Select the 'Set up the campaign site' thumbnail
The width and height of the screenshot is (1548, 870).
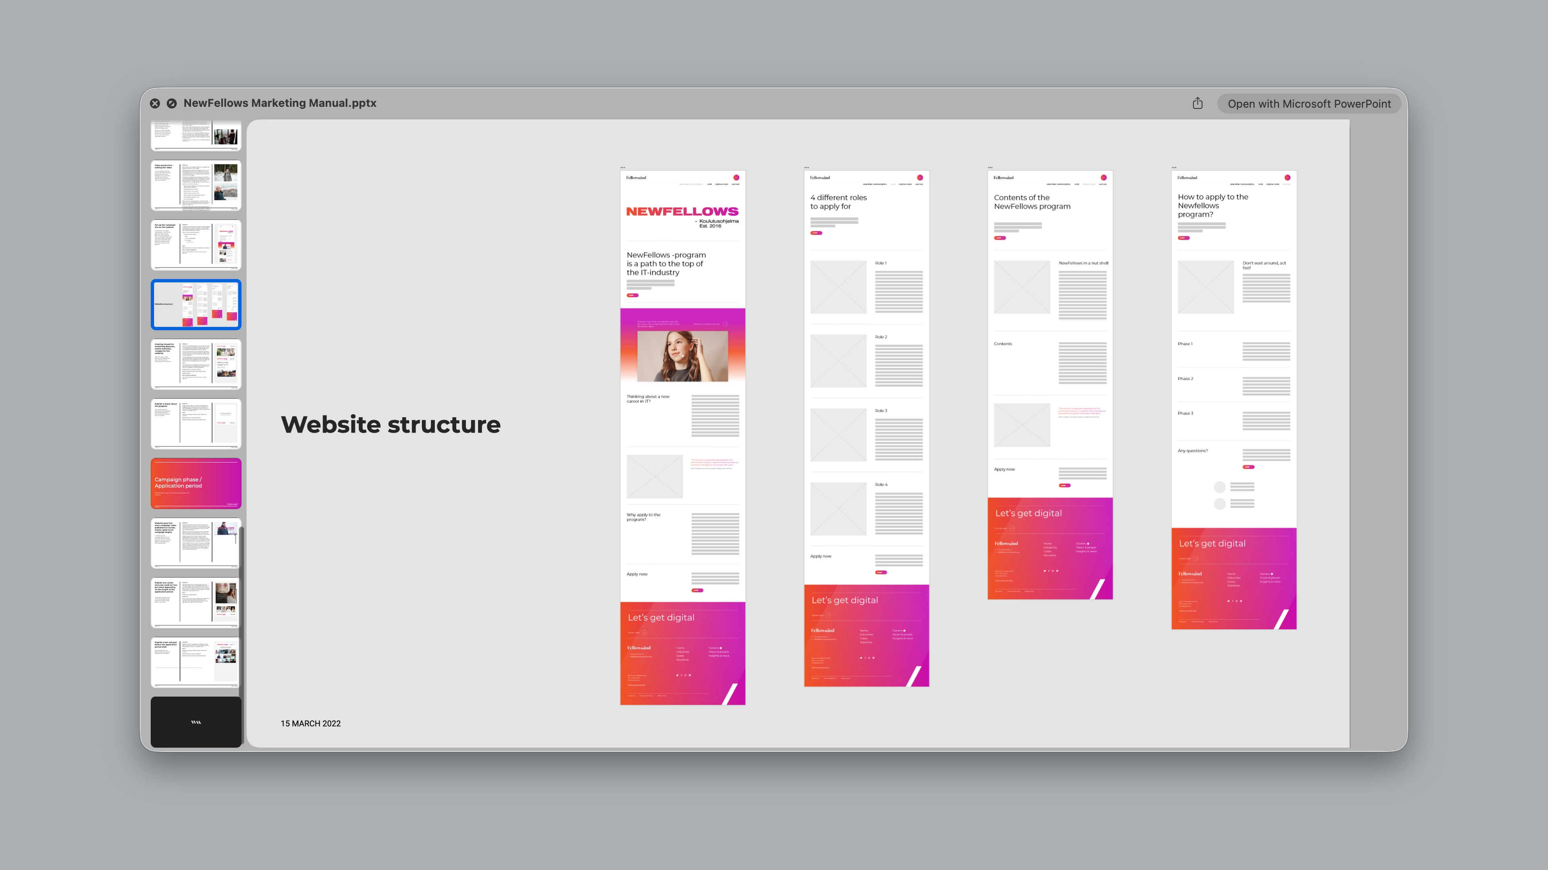(x=196, y=245)
